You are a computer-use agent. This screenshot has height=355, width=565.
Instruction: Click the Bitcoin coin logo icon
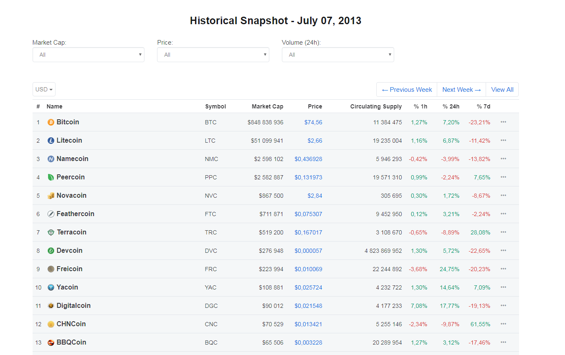51,122
